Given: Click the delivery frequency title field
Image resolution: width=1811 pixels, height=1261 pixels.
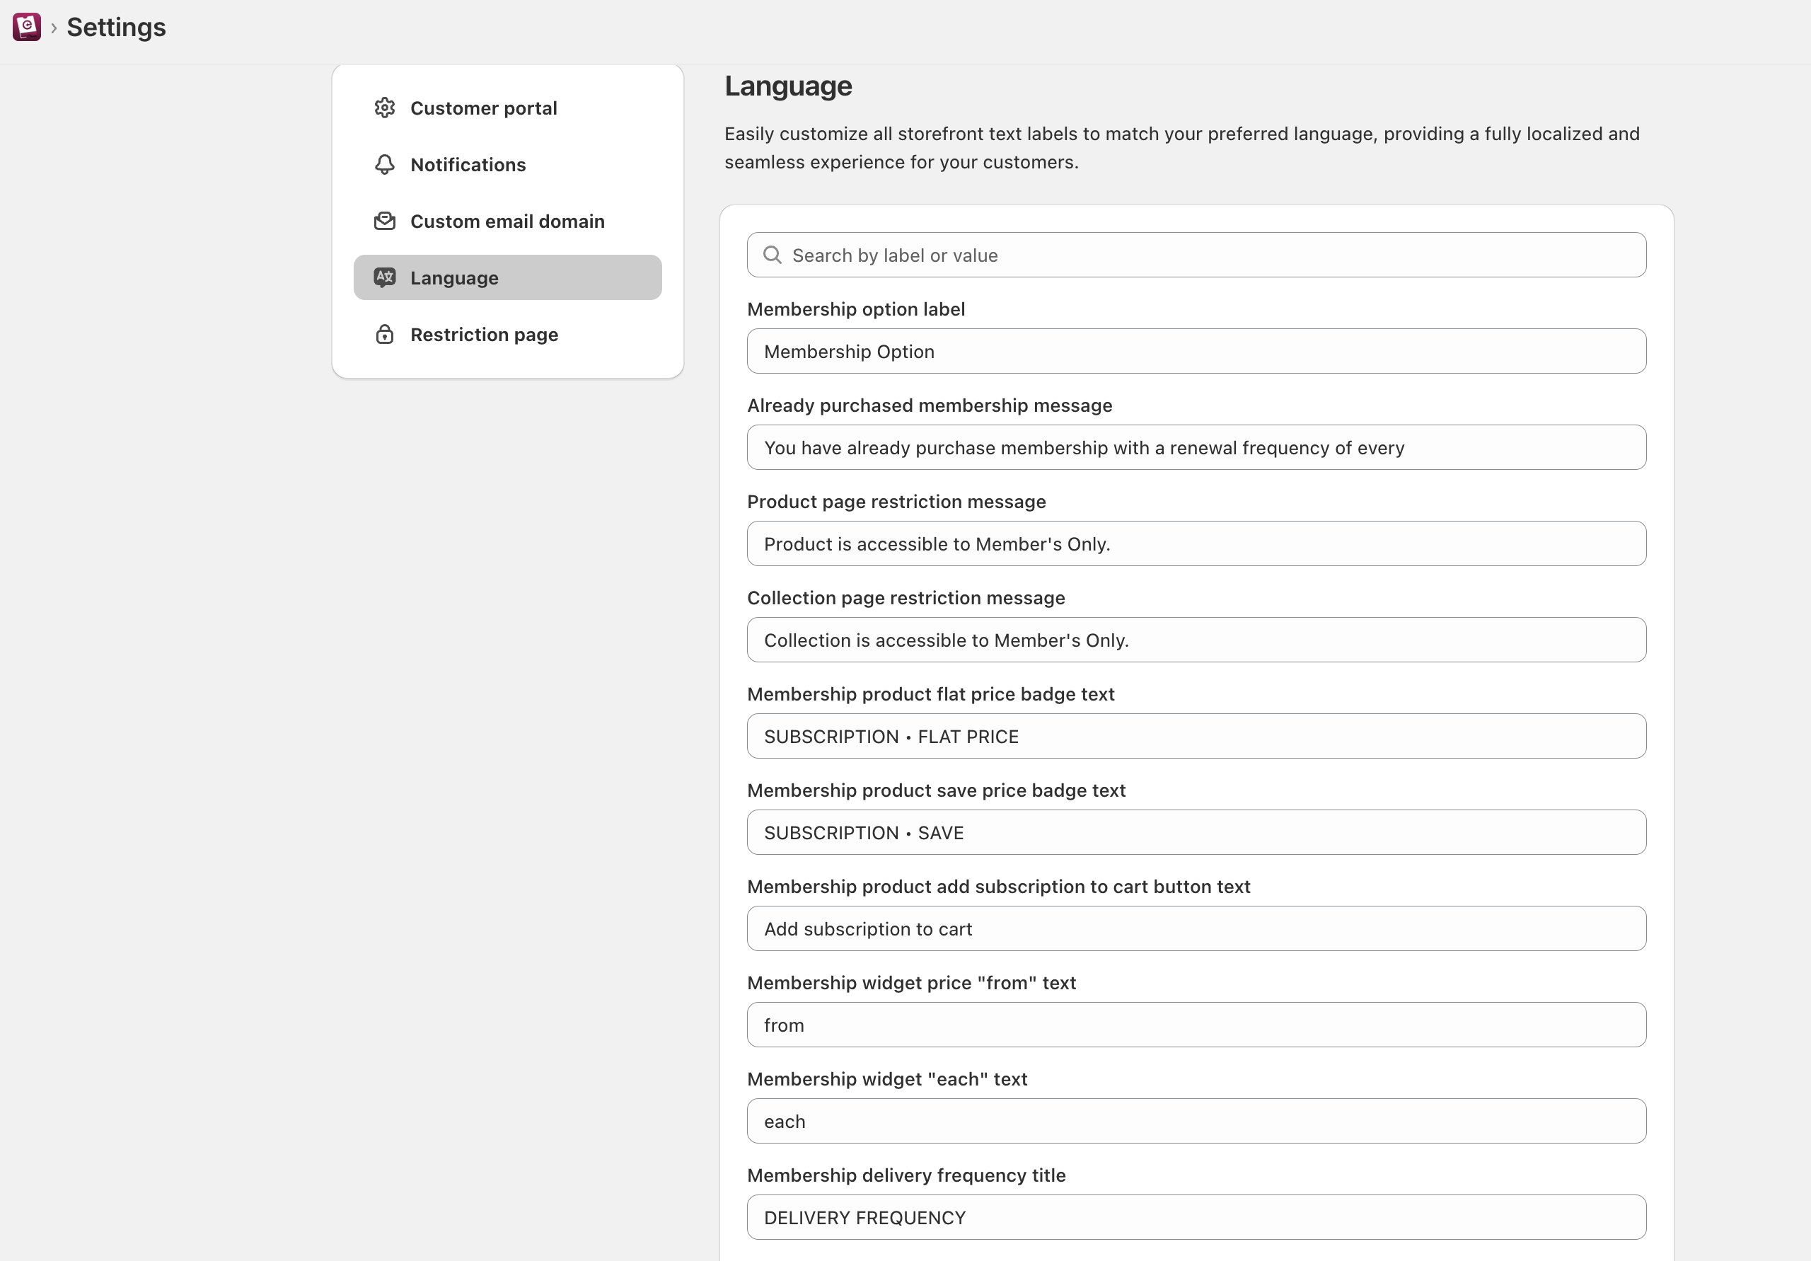Looking at the screenshot, I should click(1196, 1218).
